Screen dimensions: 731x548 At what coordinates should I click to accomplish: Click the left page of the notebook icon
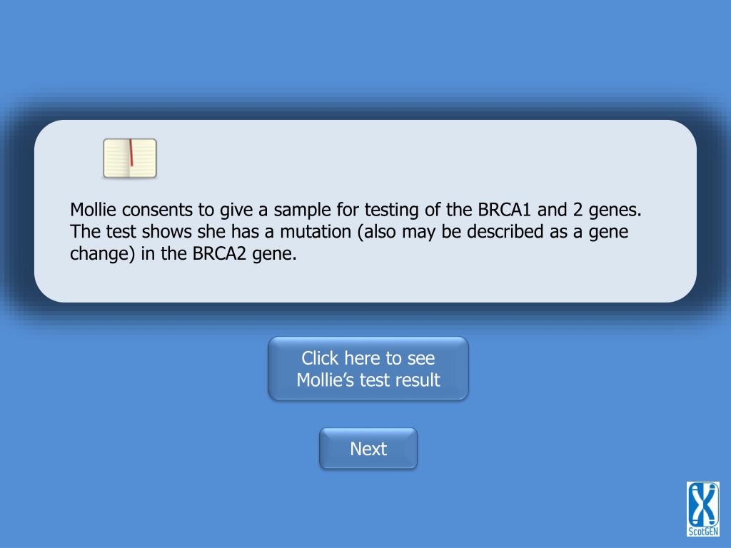coord(116,158)
